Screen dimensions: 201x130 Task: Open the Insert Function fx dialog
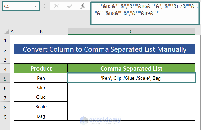click(83, 6)
